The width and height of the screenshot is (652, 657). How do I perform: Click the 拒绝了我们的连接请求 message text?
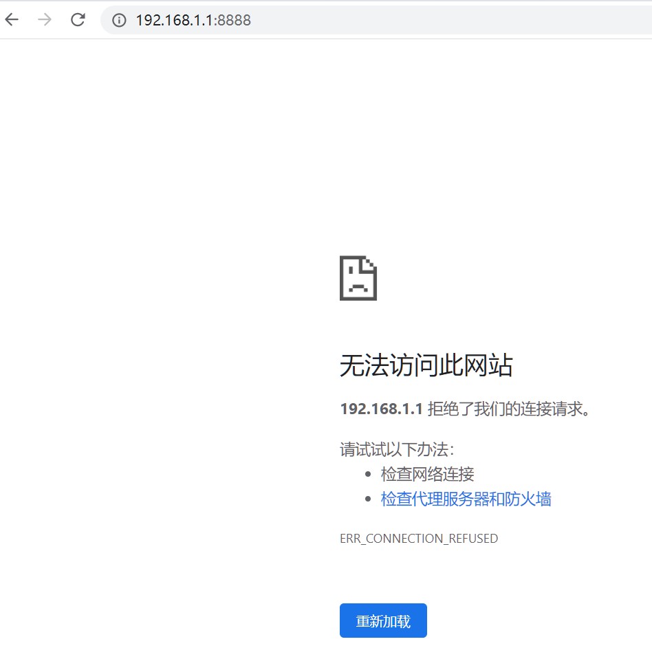click(x=509, y=409)
